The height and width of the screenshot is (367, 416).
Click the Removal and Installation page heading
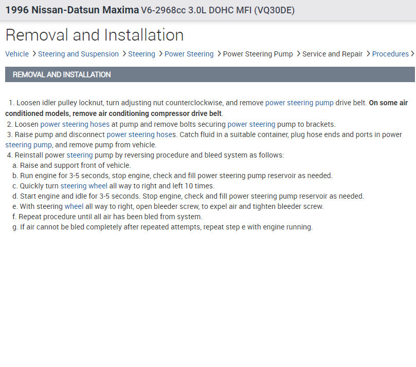coord(95,35)
